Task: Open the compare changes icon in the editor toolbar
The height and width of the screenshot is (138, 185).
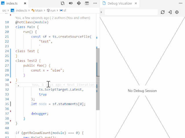Action: point(63,3)
